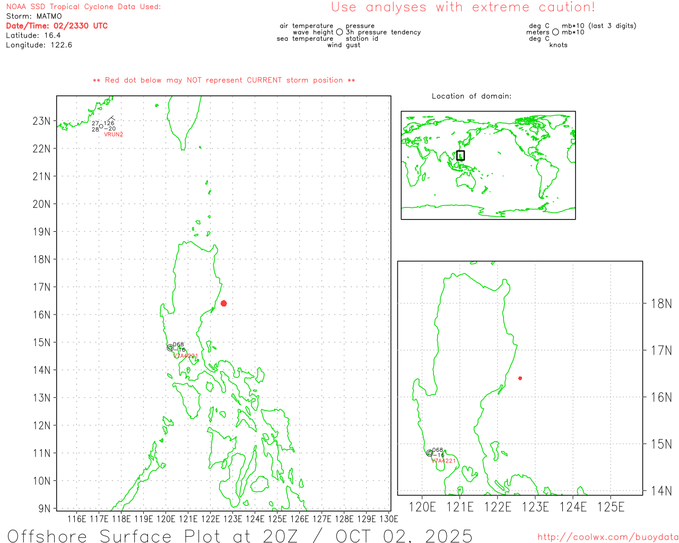Click the wind barb above VRUN2 station

(x=110, y=119)
